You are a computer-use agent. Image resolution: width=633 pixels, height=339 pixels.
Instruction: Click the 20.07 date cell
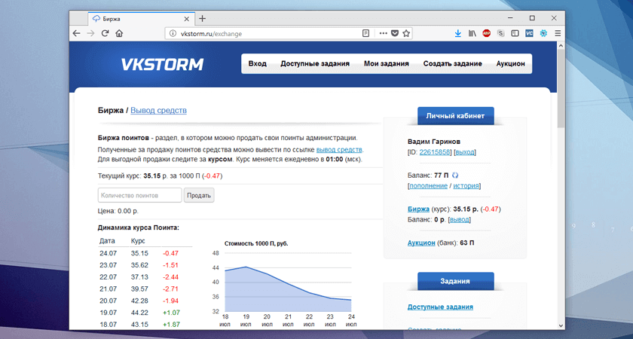click(x=109, y=301)
